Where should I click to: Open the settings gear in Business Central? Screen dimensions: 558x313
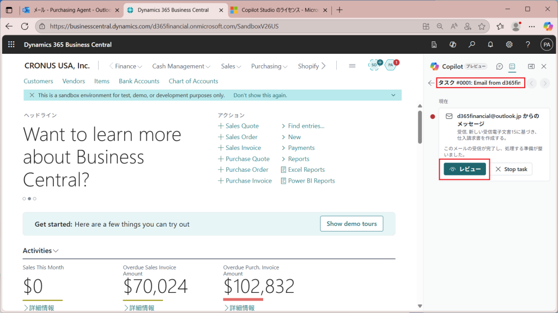[x=510, y=45]
